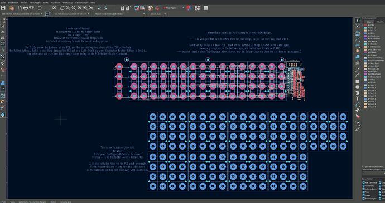Screen dimensions: 385x203
Task: Activate the Route Tracks tool
Action: click(358, 39)
